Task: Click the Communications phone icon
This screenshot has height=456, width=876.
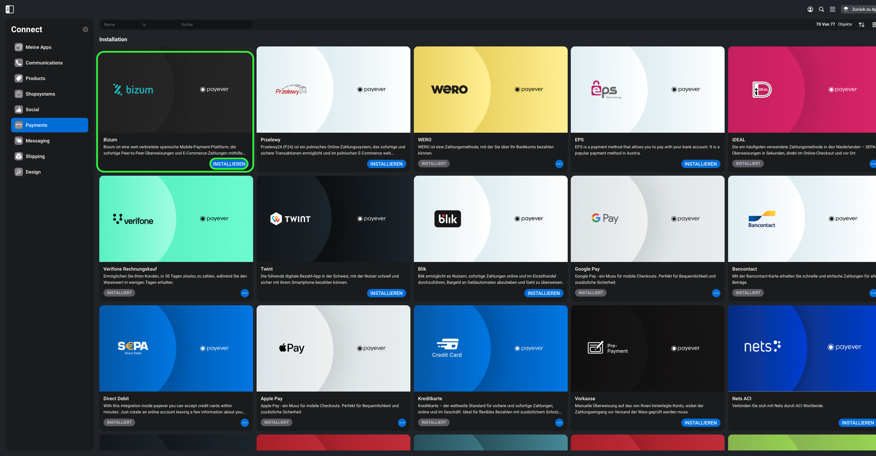Action: (19, 63)
